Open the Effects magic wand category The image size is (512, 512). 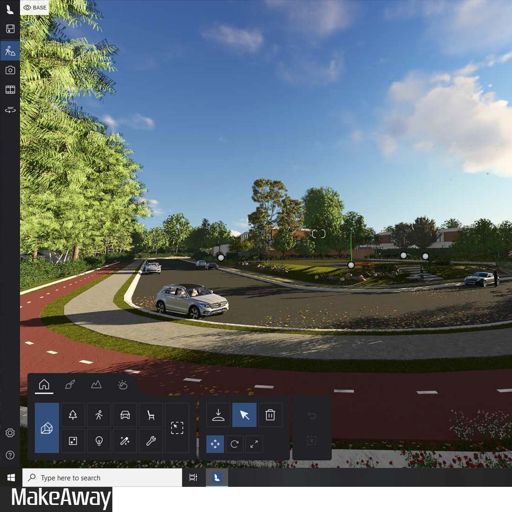[125, 441]
